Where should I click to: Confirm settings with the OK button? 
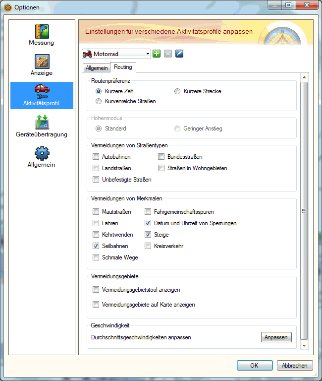click(255, 366)
